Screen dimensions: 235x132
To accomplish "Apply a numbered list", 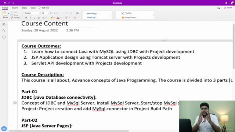I will (x=58, y=13).
